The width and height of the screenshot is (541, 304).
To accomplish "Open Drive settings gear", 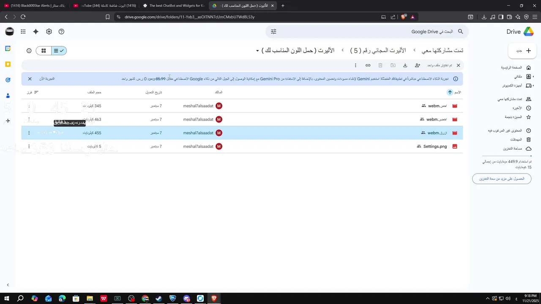I will [49, 32].
